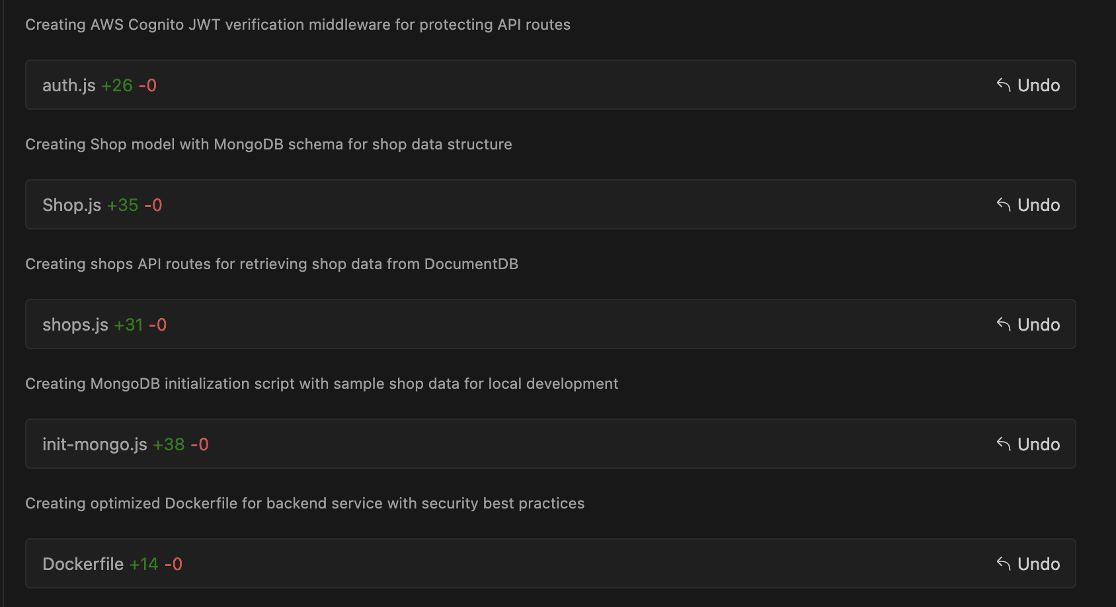Click the -0 removed lines count on Dockerfile
This screenshot has height=607, width=1116.
(173, 564)
